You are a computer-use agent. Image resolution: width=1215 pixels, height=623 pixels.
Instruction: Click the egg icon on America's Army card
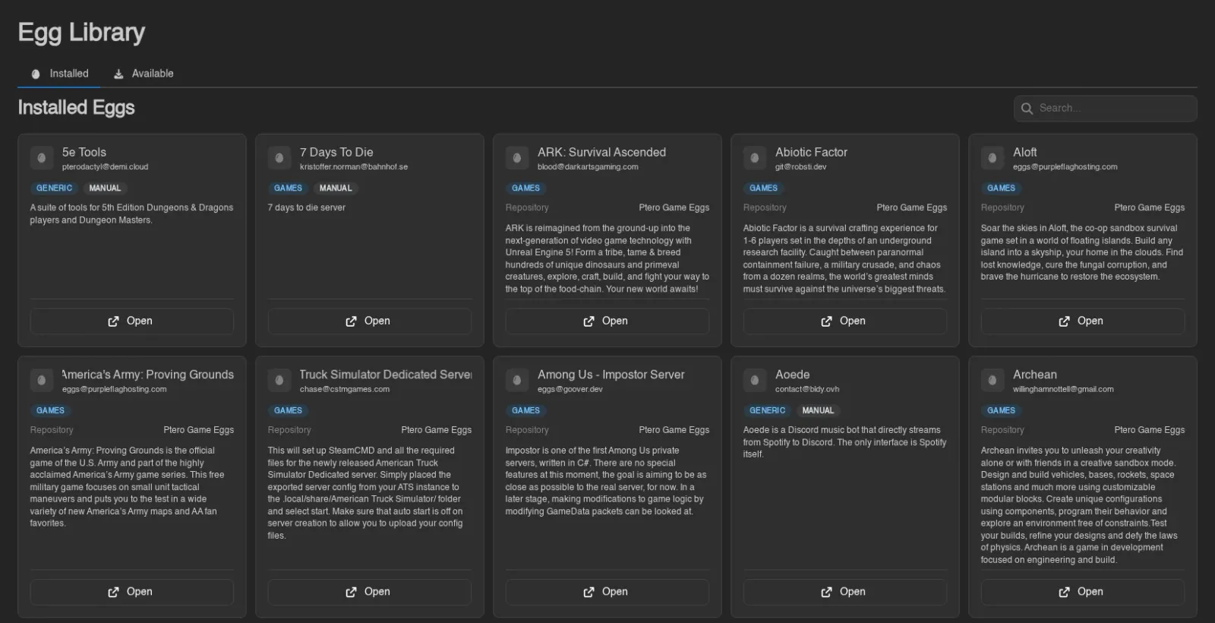(x=42, y=380)
